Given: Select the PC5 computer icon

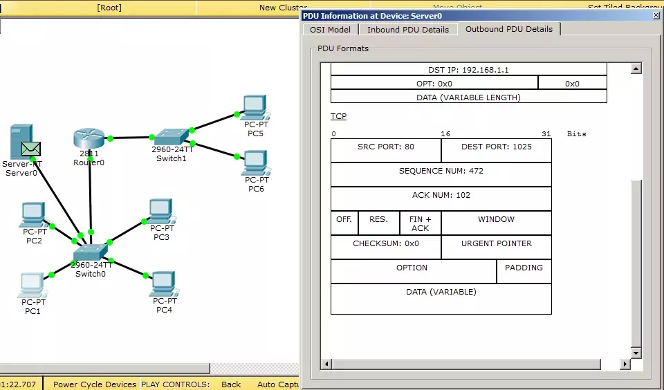Looking at the screenshot, I should [x=255, y=108].
